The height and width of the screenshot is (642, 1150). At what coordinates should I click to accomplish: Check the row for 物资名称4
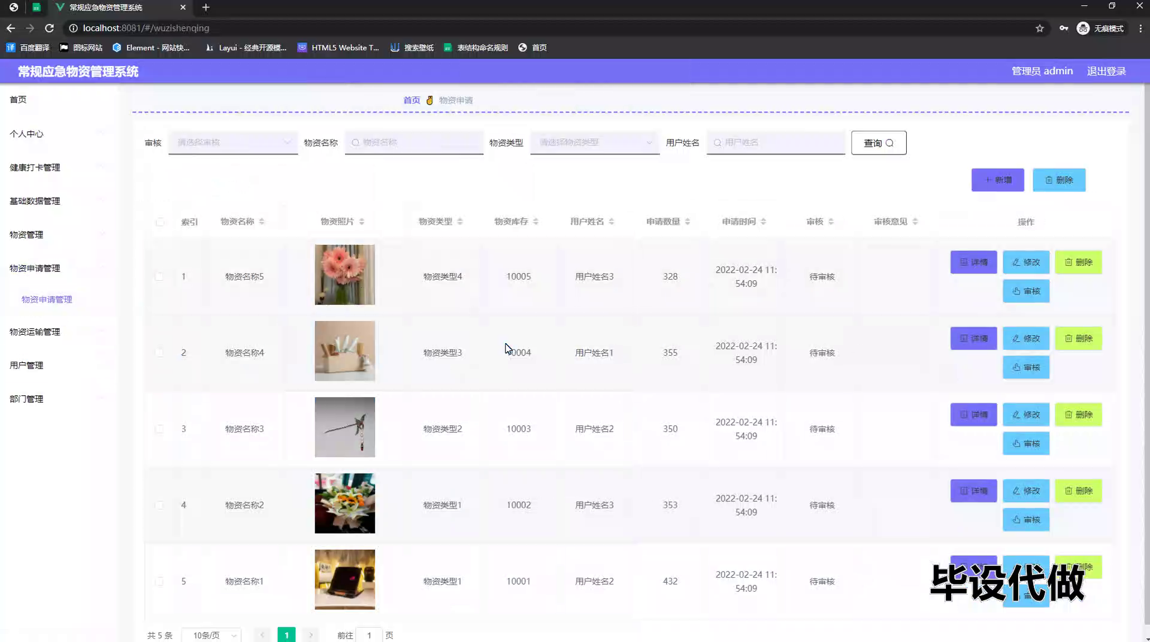click(159, 353)
